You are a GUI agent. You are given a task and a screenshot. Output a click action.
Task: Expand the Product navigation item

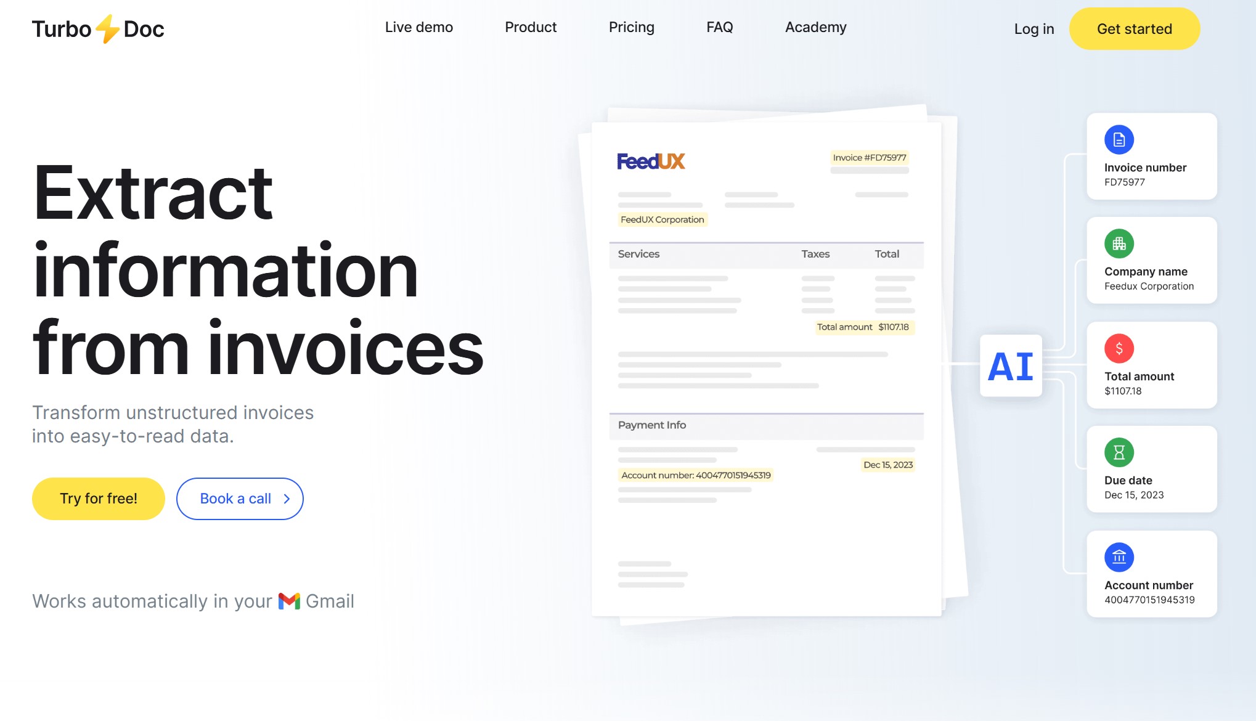coord(531,28)
